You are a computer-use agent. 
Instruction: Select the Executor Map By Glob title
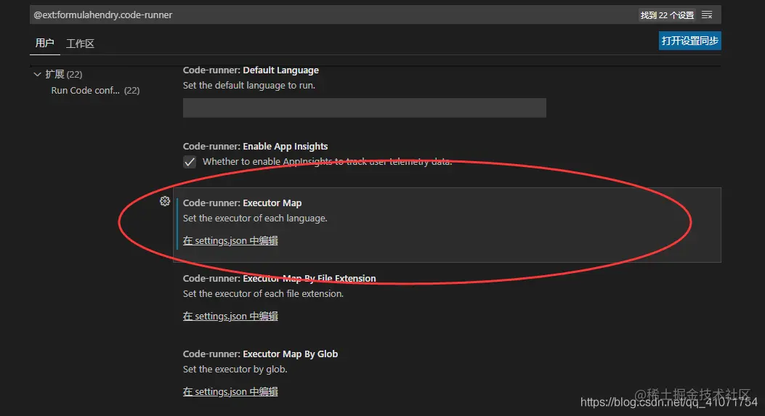(260, 354)
